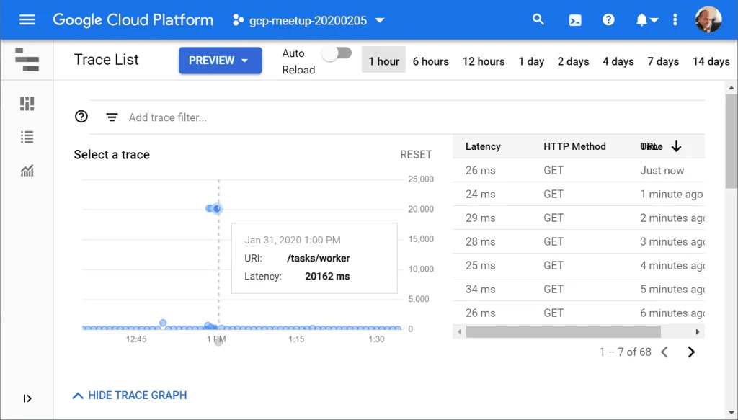Screen dimensions: 738x420
Task: Open the gcp-meetup-20200205 project selector
Action: click(308, 20)
